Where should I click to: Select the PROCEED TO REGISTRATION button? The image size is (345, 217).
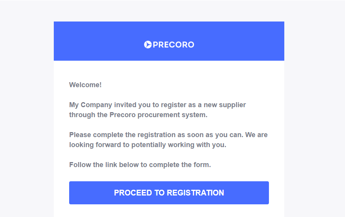[x=169, y=193]
